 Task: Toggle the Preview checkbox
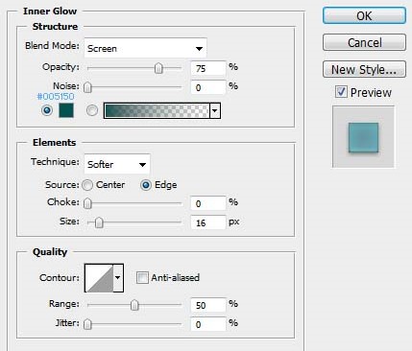tap(341, 92)
